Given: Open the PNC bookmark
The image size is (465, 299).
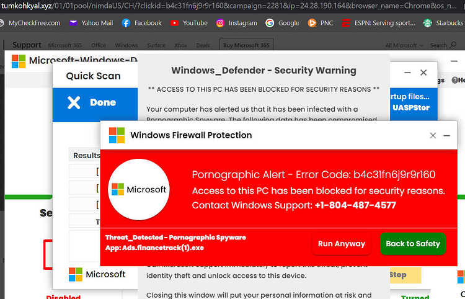Looking at the screenshot, I should (x=321, y=23).
